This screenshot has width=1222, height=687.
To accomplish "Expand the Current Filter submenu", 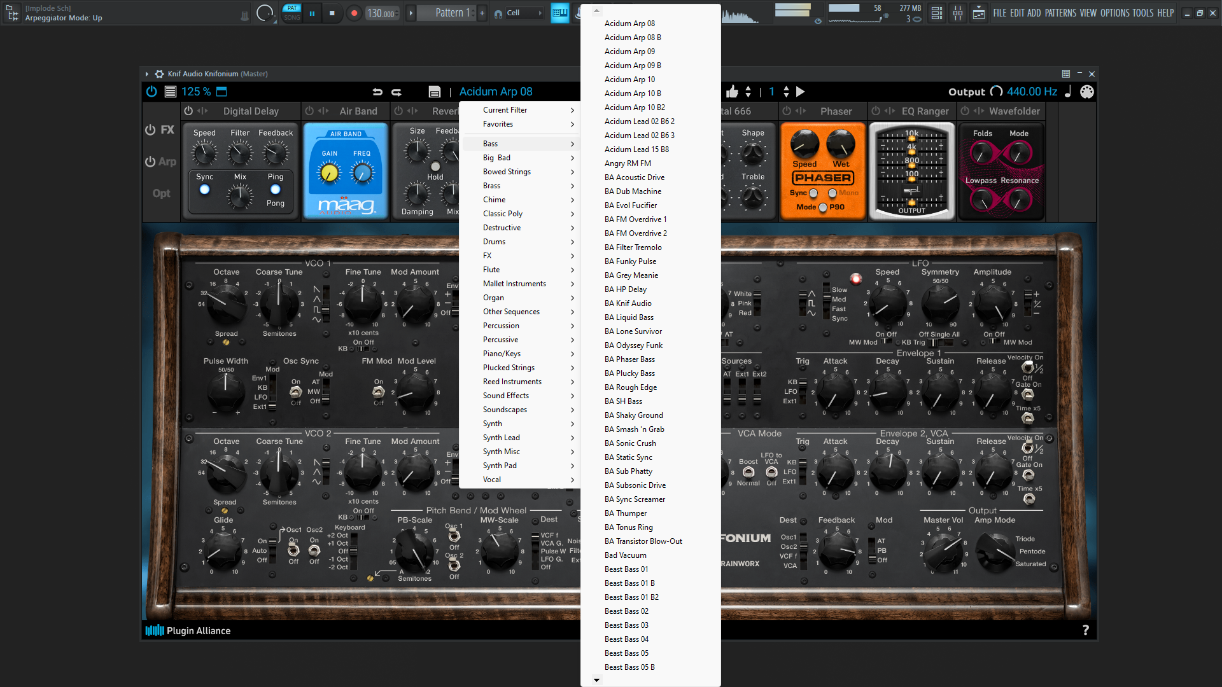I will [520, 110].
